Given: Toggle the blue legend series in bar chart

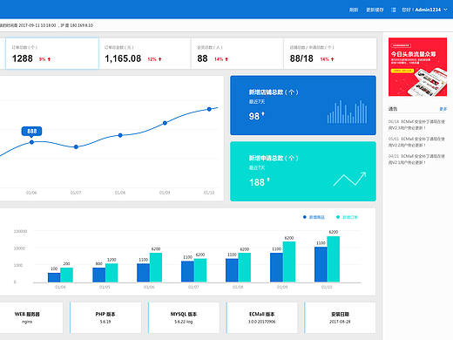Looking at the screenshot, I should point(314,217).
